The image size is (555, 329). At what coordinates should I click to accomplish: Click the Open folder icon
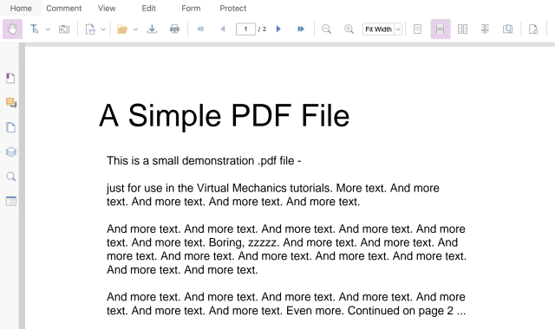pos(122,29)
